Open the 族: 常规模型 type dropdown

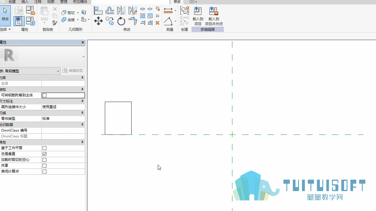pyautogui.click(x=30, y=71)
